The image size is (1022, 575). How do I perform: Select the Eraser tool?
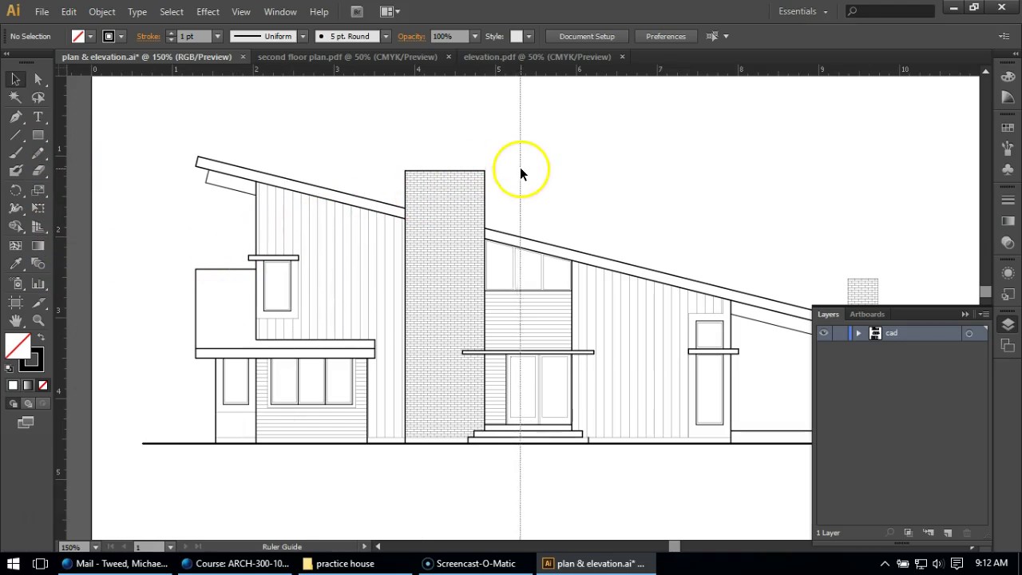(x=38, y=171)
